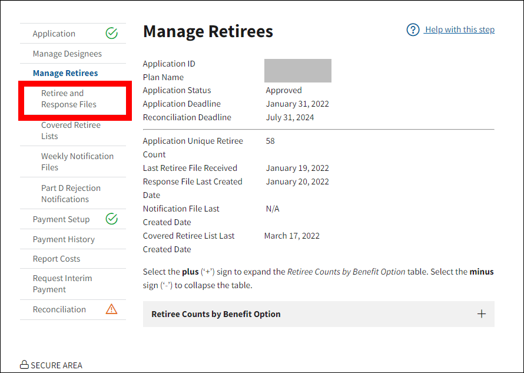The width and height of the screenshot is (524, 373).
Task: Click the help question mark icon
Action: point(413,29)
